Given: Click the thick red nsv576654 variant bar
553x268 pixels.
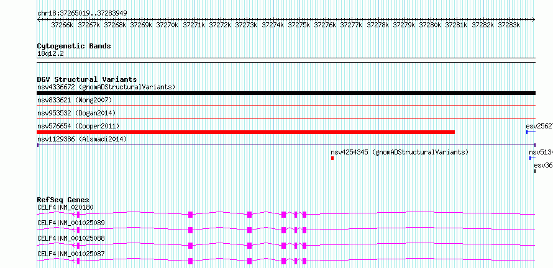Looking at the screenshot, I should (246, 132).
